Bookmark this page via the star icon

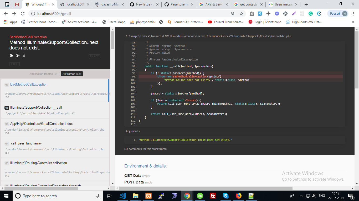[241, 13]
